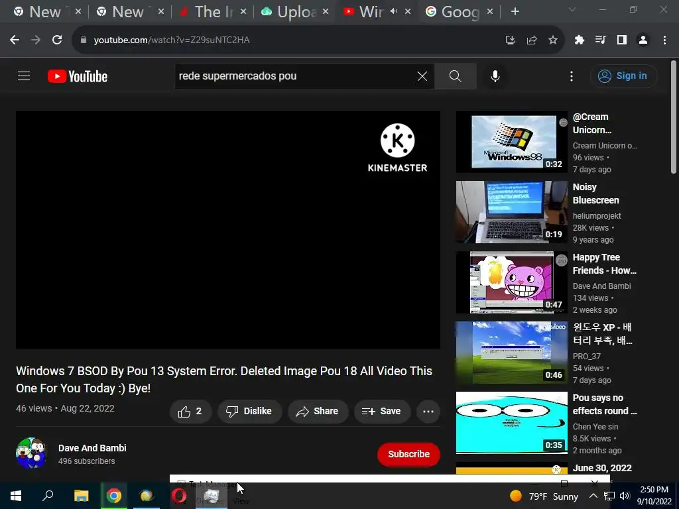Go forward in browser history

(x=36, y=40)
